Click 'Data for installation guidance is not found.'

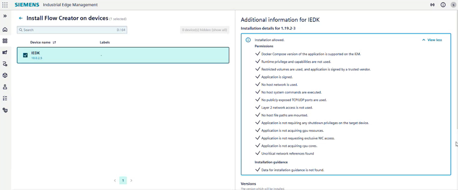tap(293, 170)
